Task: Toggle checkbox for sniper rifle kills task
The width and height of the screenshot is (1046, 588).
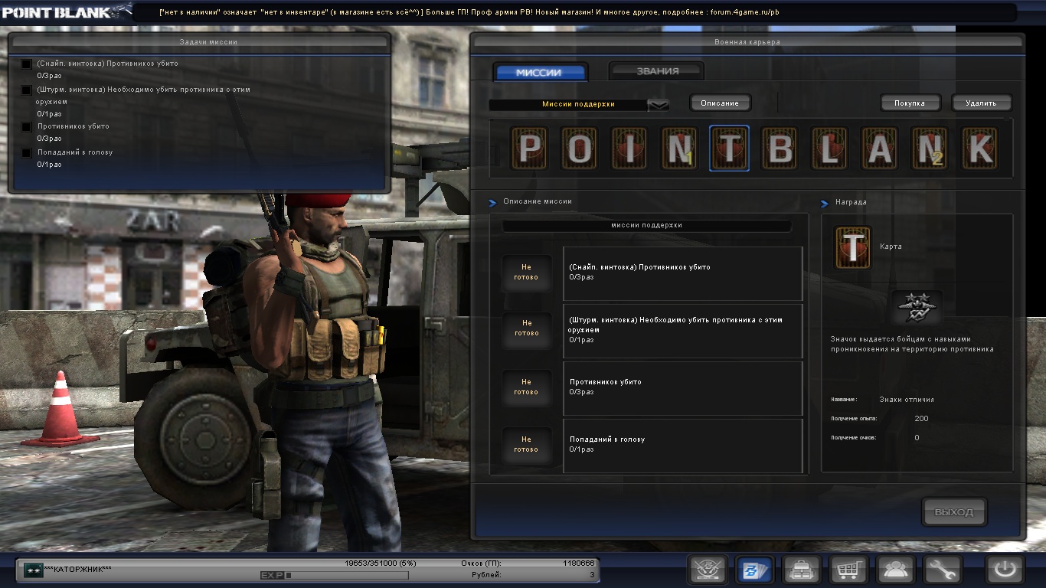Action: click(27, 64)
